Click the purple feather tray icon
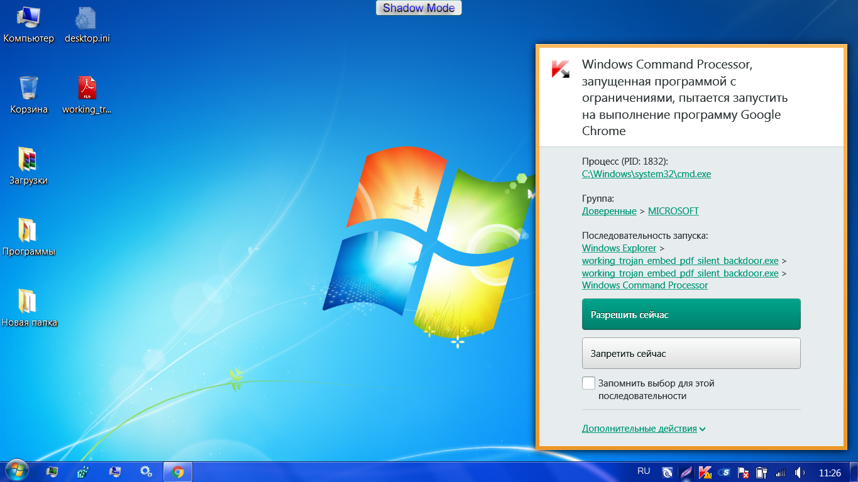 [x=686, y=472]
